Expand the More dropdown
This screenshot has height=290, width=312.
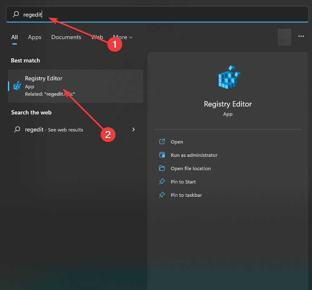coord(123,37)
